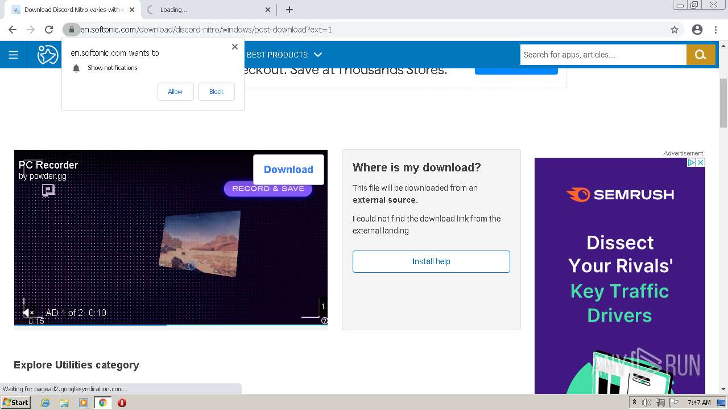Click the Download button on video ad
728x410 pixels.
288,170
